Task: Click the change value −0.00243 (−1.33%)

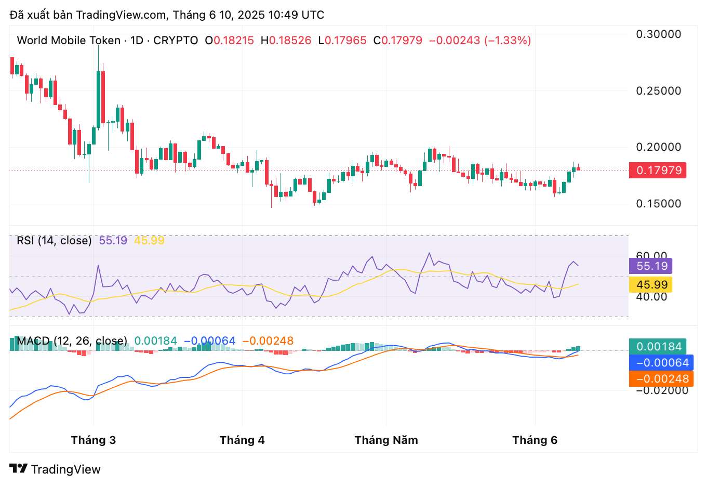Action: click(x=480, y=41)
